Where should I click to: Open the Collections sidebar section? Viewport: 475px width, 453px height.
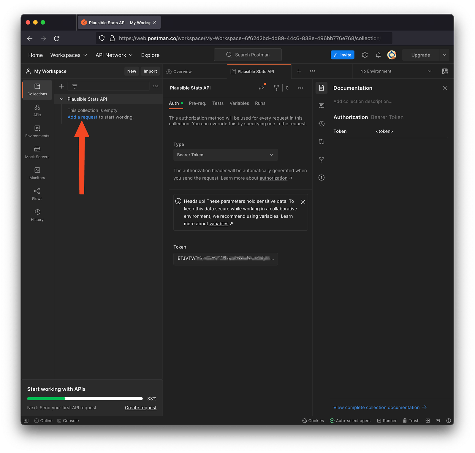(37, 90)
